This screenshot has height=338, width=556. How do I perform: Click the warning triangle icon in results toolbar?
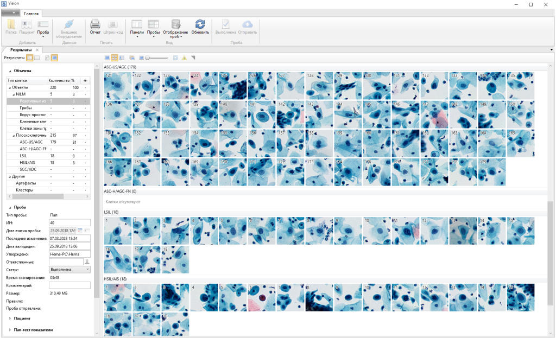[x=184, y=58]
